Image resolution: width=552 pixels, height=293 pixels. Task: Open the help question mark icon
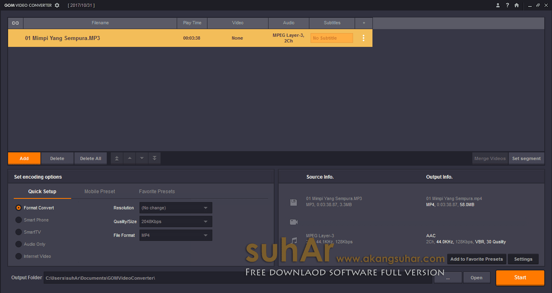tap(507, 5)
